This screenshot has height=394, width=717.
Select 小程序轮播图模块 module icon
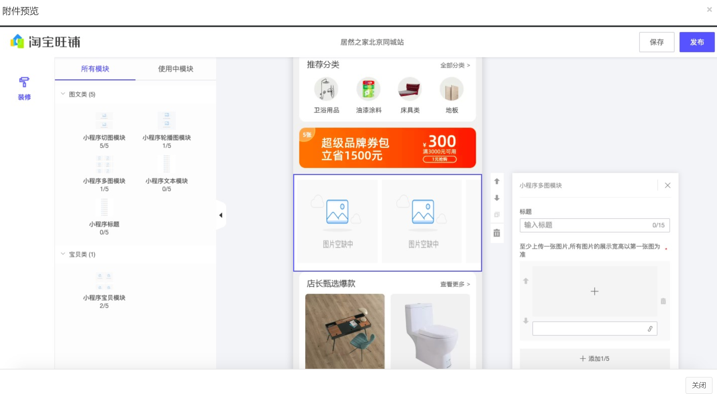coord(167,121)
